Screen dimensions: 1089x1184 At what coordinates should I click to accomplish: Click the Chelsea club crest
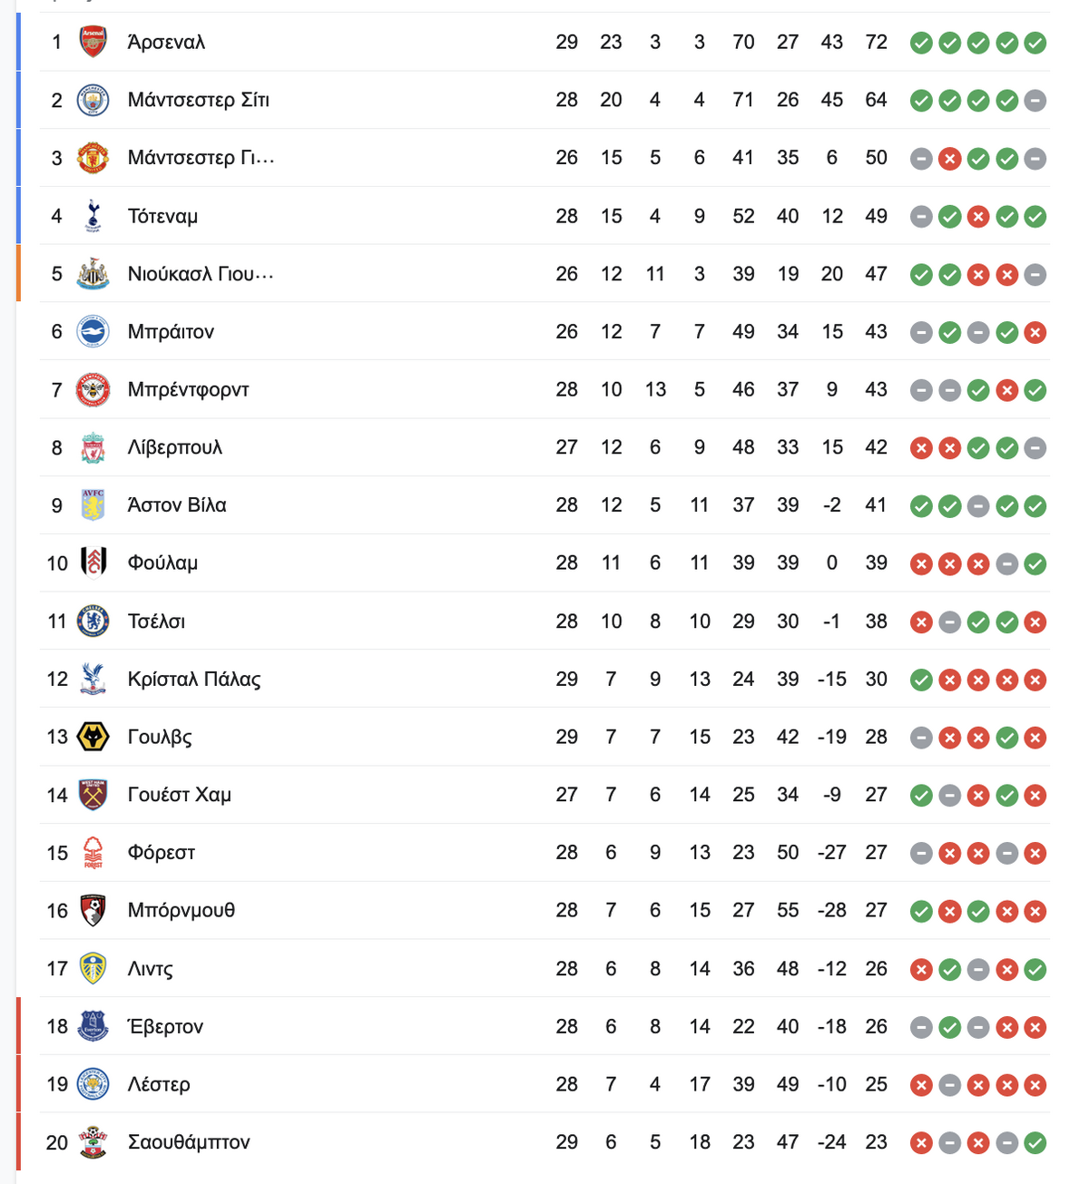93,621
